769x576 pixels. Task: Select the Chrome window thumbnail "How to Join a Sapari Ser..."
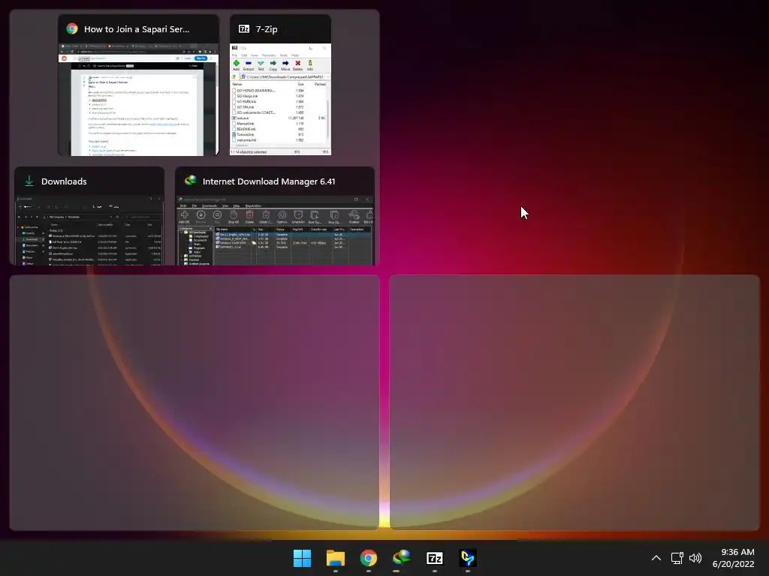coord(138,85)
